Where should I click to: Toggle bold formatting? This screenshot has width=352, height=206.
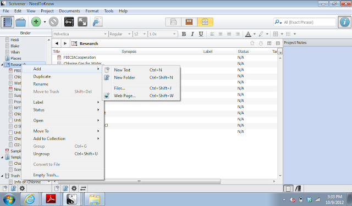184,34
